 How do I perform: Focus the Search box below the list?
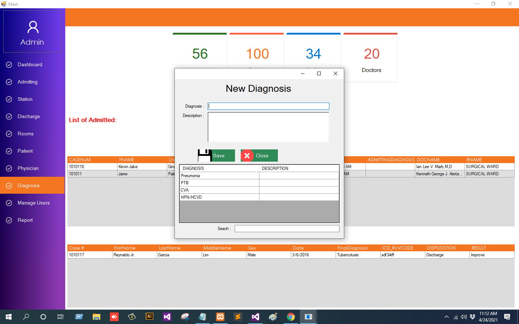point(287,228)
